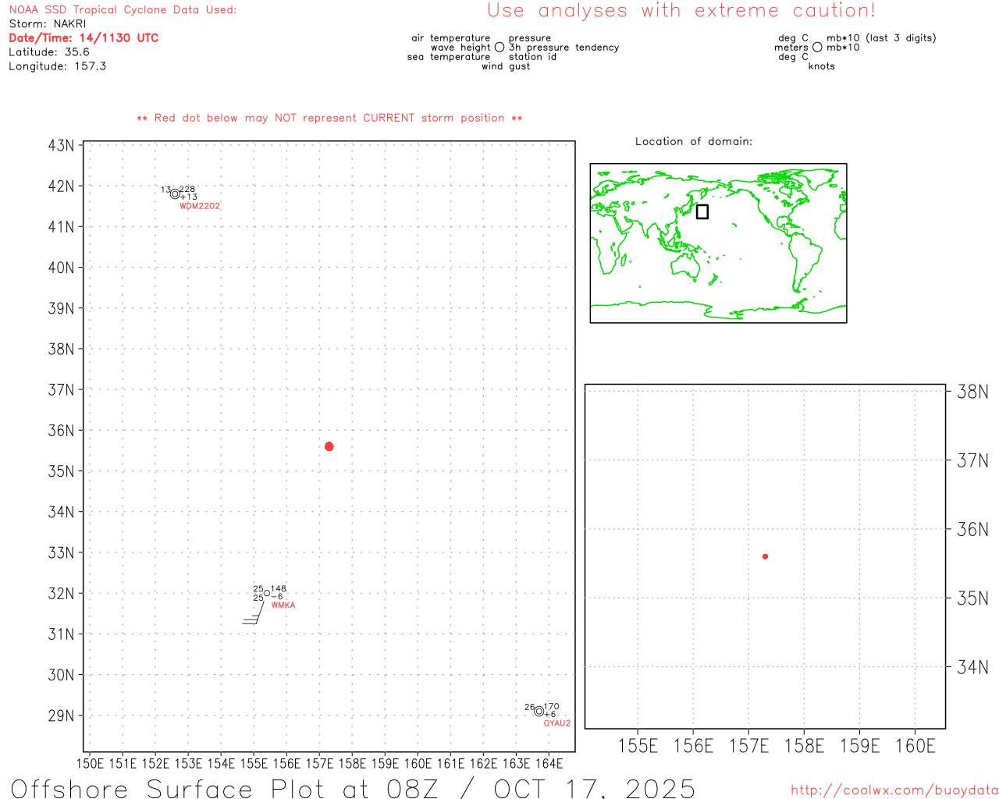Viewport: 999px width, 799px height.
Task: Click the 158E label on inset plot
Action: click(804, 746)
